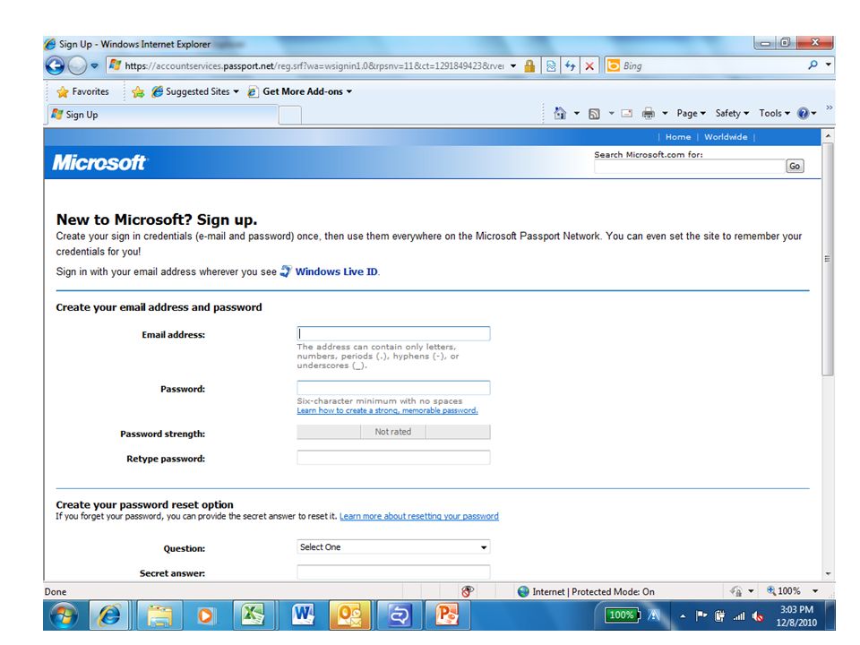Open the Windows Start orb
This screenshot has height=645, width=860.
pyautogui.click(x=64, y=615)
